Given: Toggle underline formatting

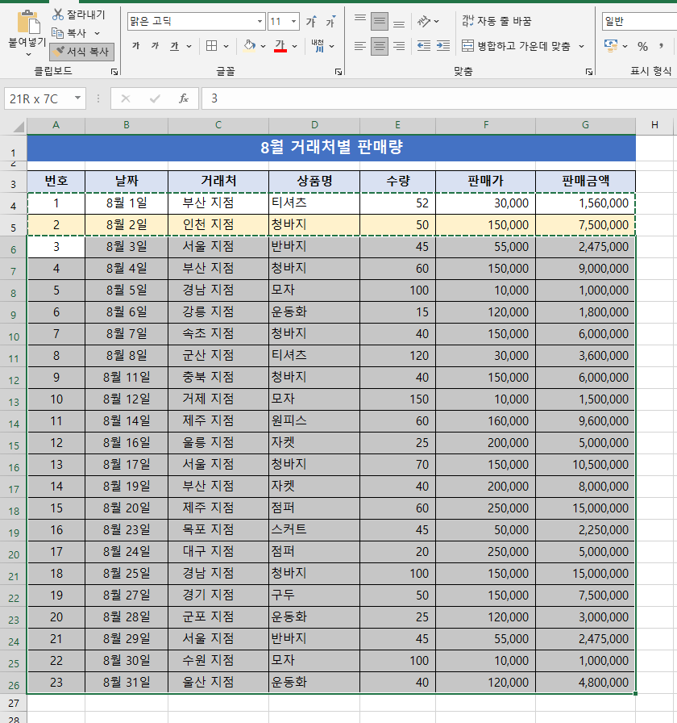Looking at the screenshot, I should tap(175, 46).
